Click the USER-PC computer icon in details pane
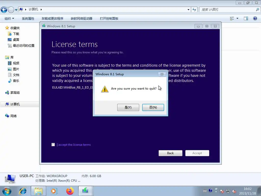 (10, 179)
